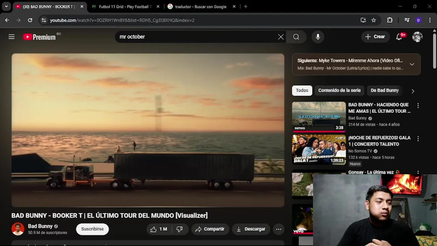Open options for Noche de Refuerzos video

(x=418, y=139)
